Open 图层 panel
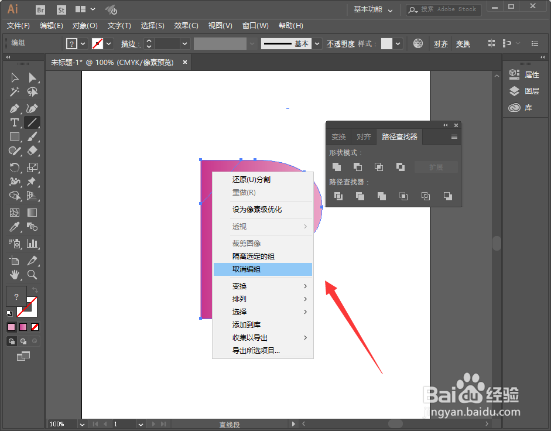 click(524, 91)
